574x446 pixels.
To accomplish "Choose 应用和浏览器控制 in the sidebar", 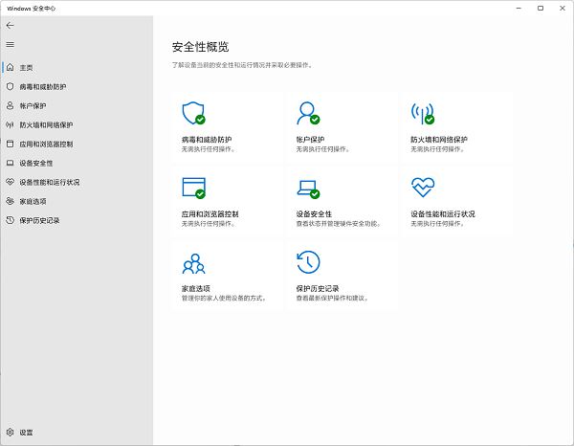I will (x=46, y=144).
